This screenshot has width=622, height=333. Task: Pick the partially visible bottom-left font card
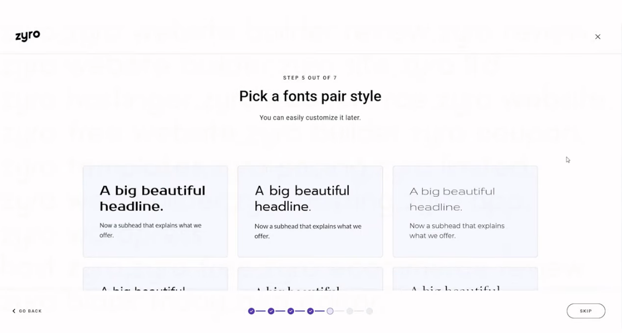pos(155,279)
